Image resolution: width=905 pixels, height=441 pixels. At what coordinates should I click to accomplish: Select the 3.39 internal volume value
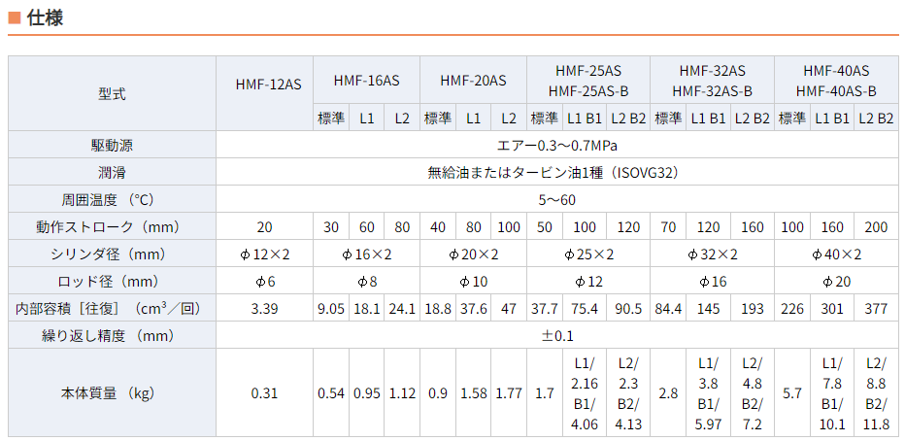[265, 309]
